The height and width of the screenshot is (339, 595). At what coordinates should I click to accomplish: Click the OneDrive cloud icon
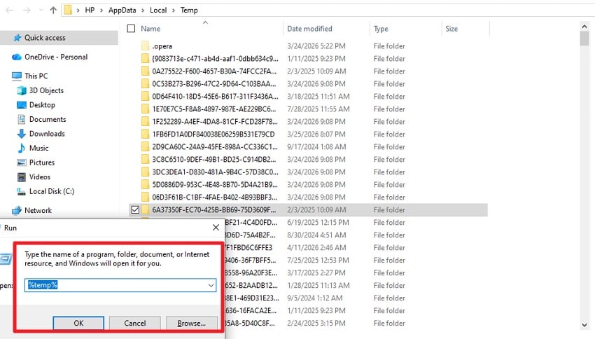click(17, 57)
